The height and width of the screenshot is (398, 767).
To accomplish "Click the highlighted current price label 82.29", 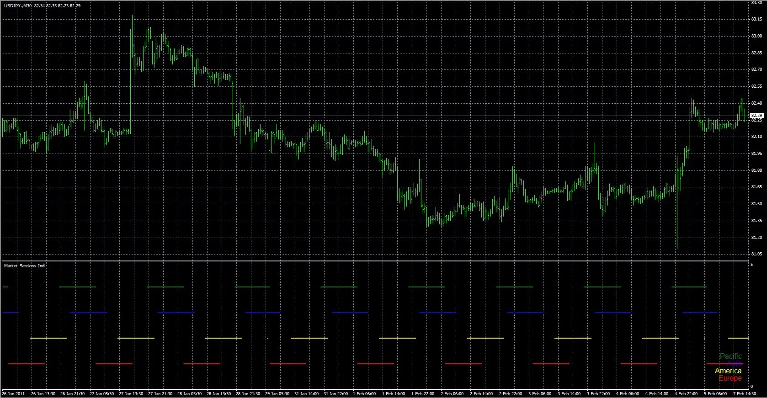I will click(756, 116).
